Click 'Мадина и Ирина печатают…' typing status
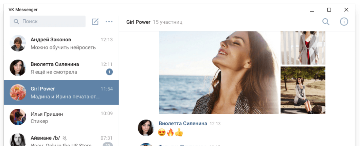The image size is (360, 146). click(x=65, y=97)
